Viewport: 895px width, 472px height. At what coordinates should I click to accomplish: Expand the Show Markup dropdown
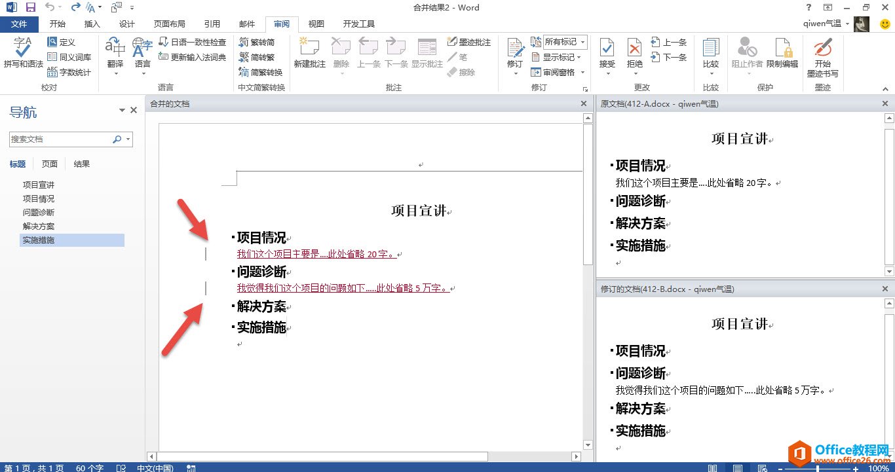point(558,58)
